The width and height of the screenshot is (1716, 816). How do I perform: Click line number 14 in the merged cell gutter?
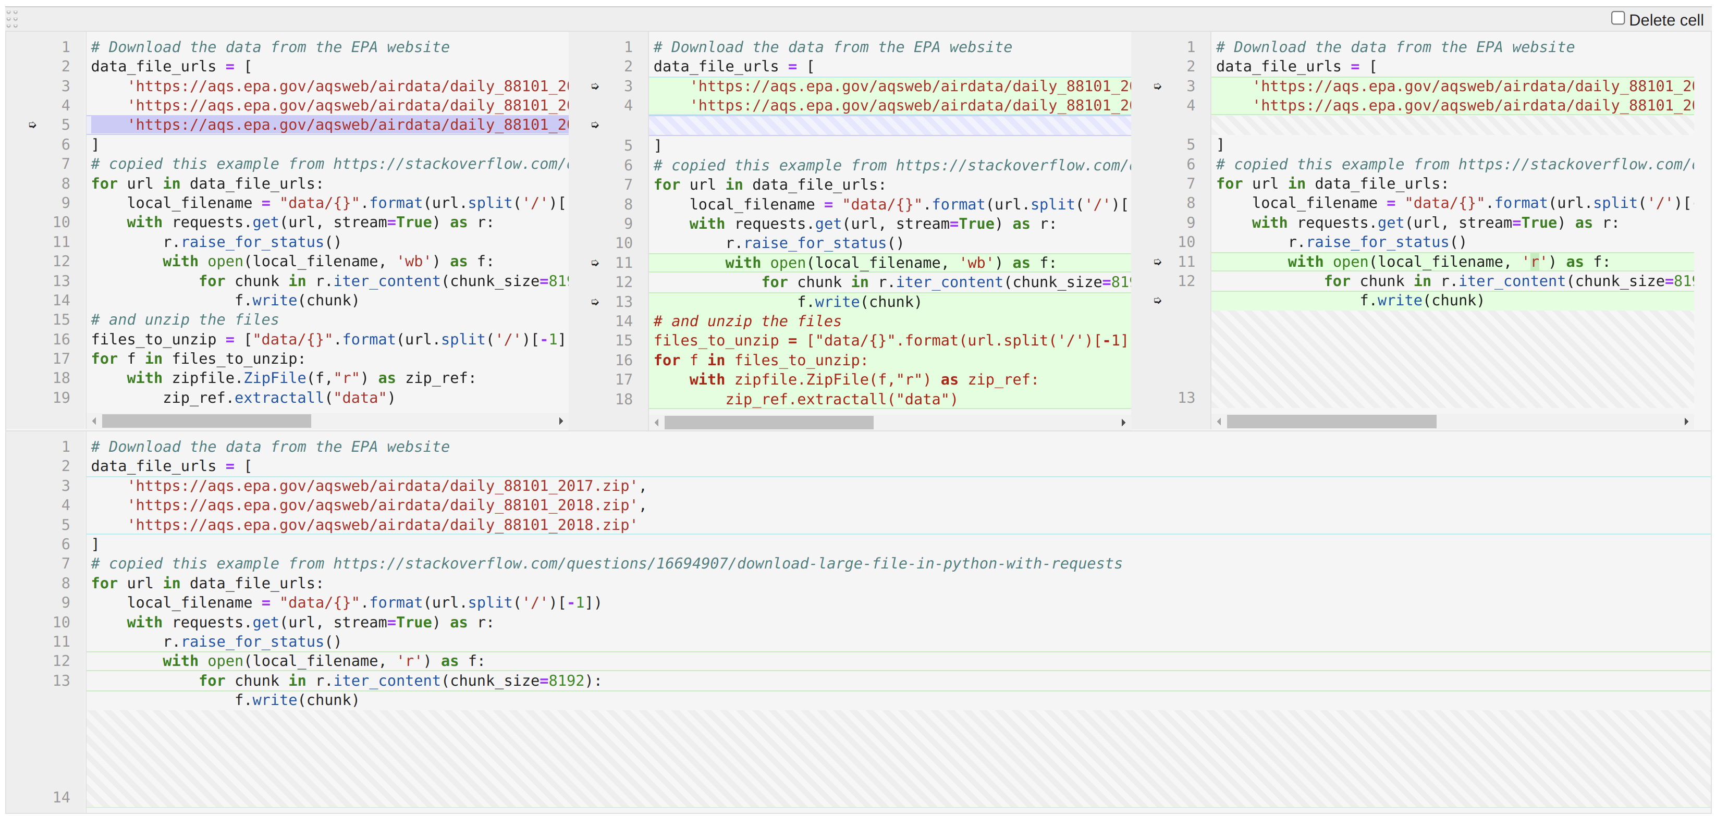coord(62,797)
